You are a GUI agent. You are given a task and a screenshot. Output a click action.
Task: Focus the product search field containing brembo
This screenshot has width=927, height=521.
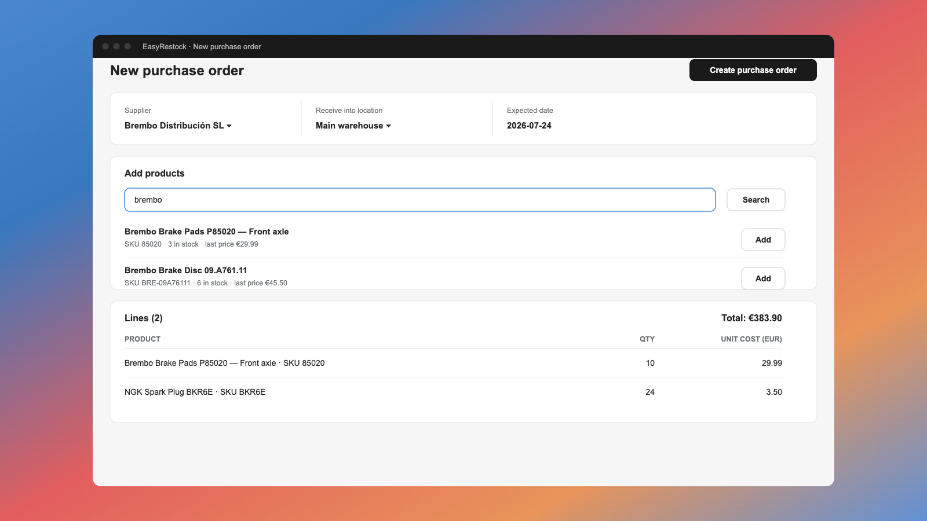pos(420,200)
